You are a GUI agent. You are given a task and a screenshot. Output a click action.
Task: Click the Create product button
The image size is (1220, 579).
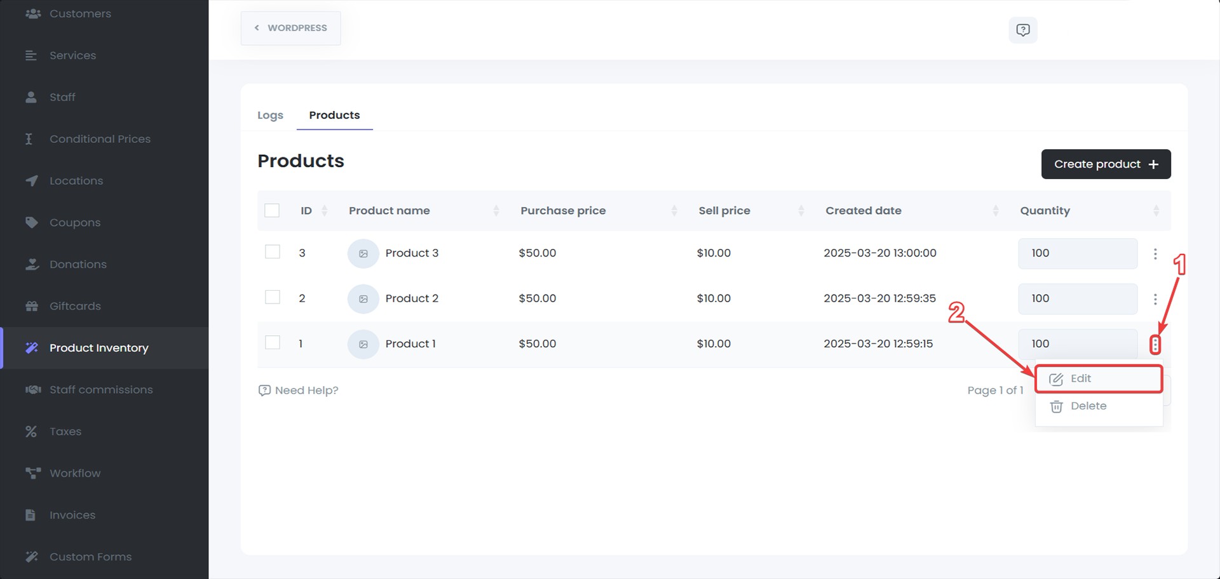click(x=1106, y=164)
